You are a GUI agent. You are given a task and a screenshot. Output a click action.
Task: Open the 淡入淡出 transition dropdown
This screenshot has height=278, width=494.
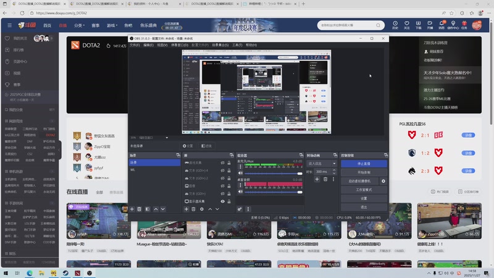pyautogui.click(x=321, y=164)
